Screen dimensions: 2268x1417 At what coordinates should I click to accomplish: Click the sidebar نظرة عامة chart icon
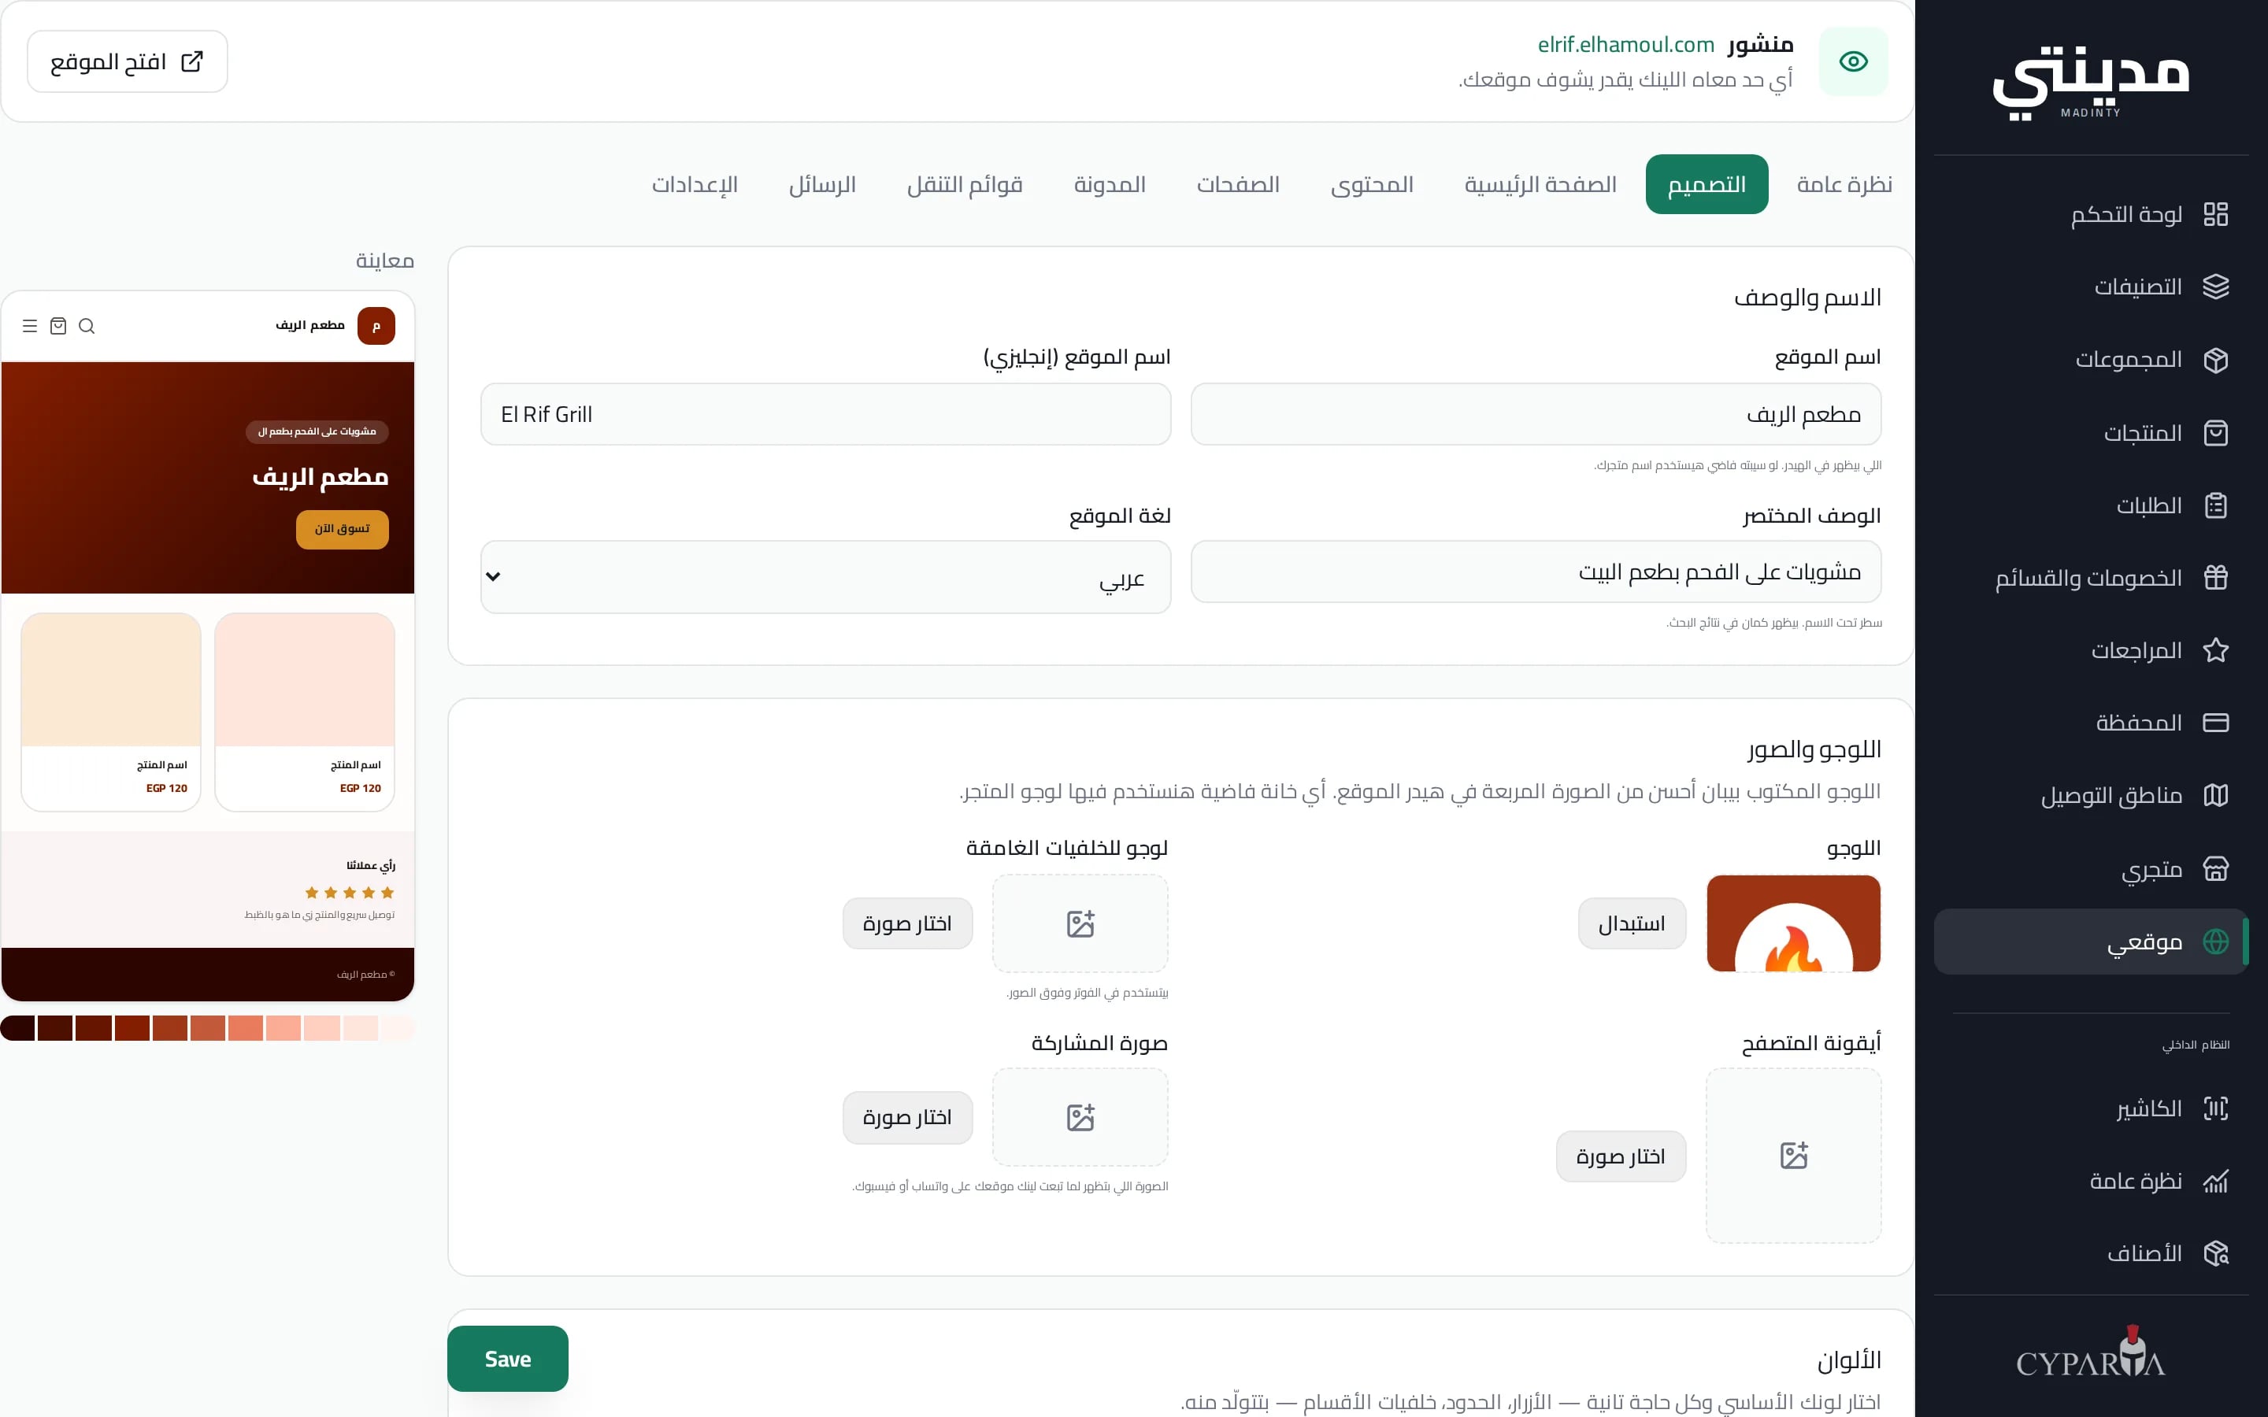point(2215,1181)
